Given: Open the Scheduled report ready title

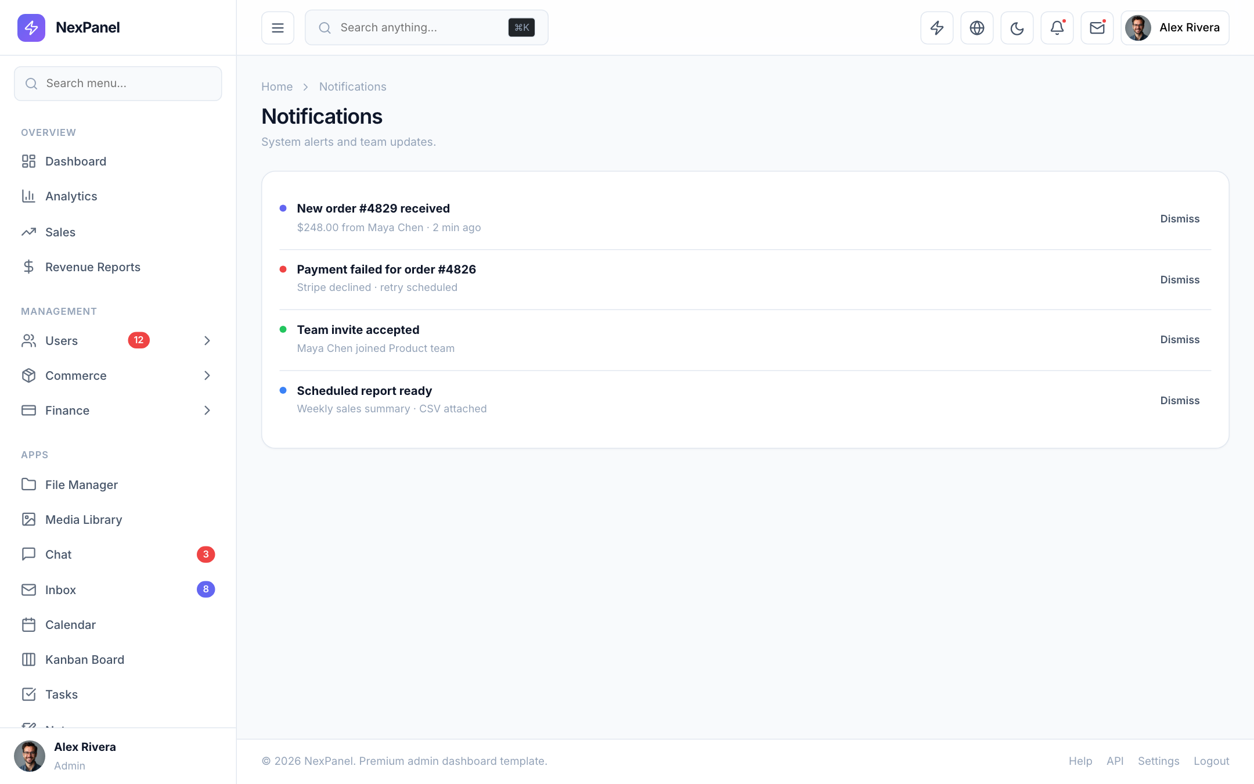Looking at the screenshot, I should click(x=364, y=390).
